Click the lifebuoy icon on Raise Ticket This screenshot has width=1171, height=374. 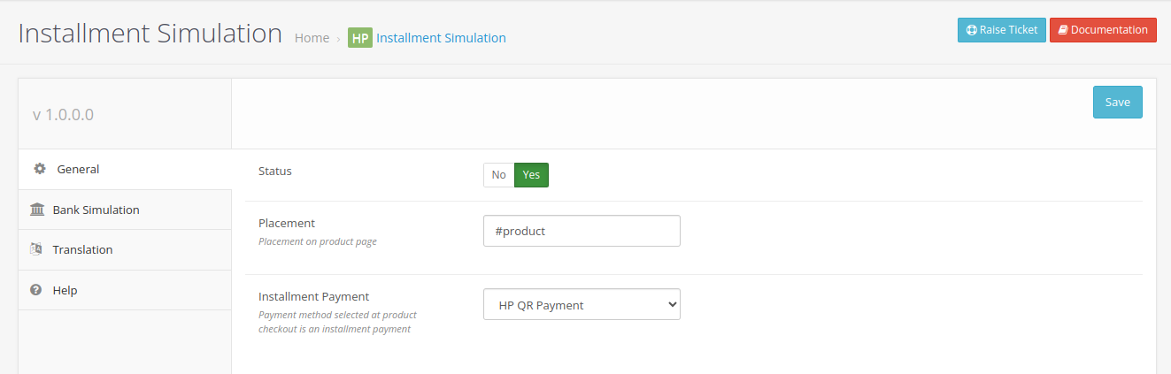click(x=971, y=30)
